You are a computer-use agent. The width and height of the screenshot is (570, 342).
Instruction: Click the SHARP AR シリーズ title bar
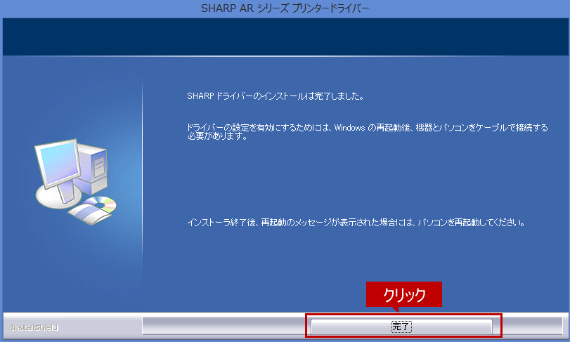(x=285, y=8)
